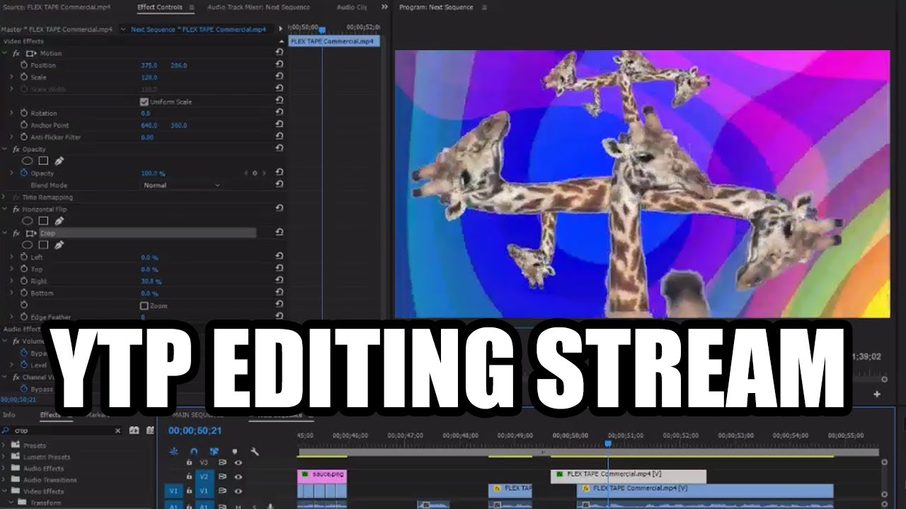Collapse the Motion effect group

tap(6, 54)
